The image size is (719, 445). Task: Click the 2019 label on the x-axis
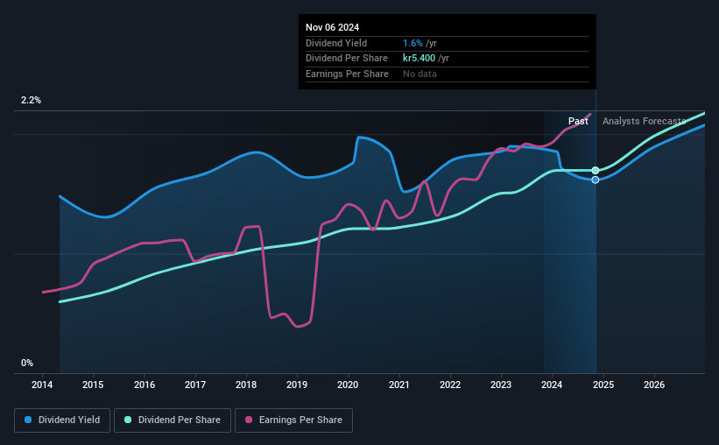pyautogui.click(x=297, y=385)
